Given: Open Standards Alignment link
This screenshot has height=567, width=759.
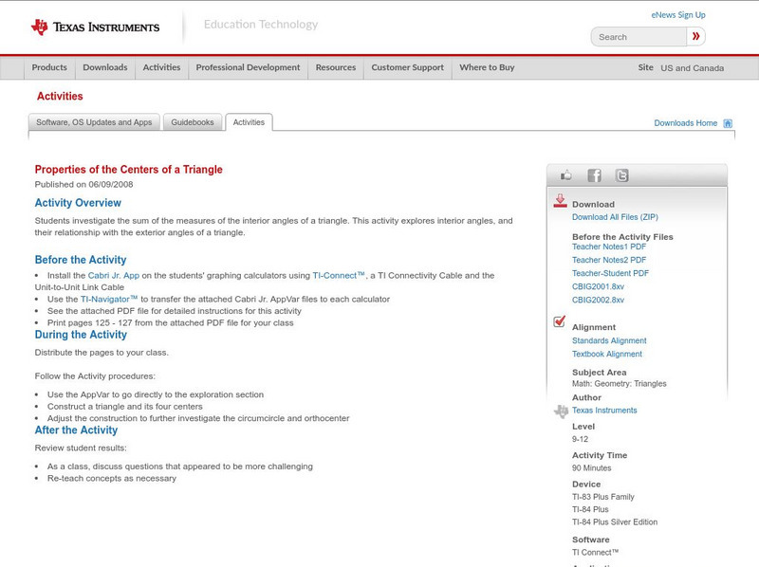Looking at the screenshot, I should [609, 341].
